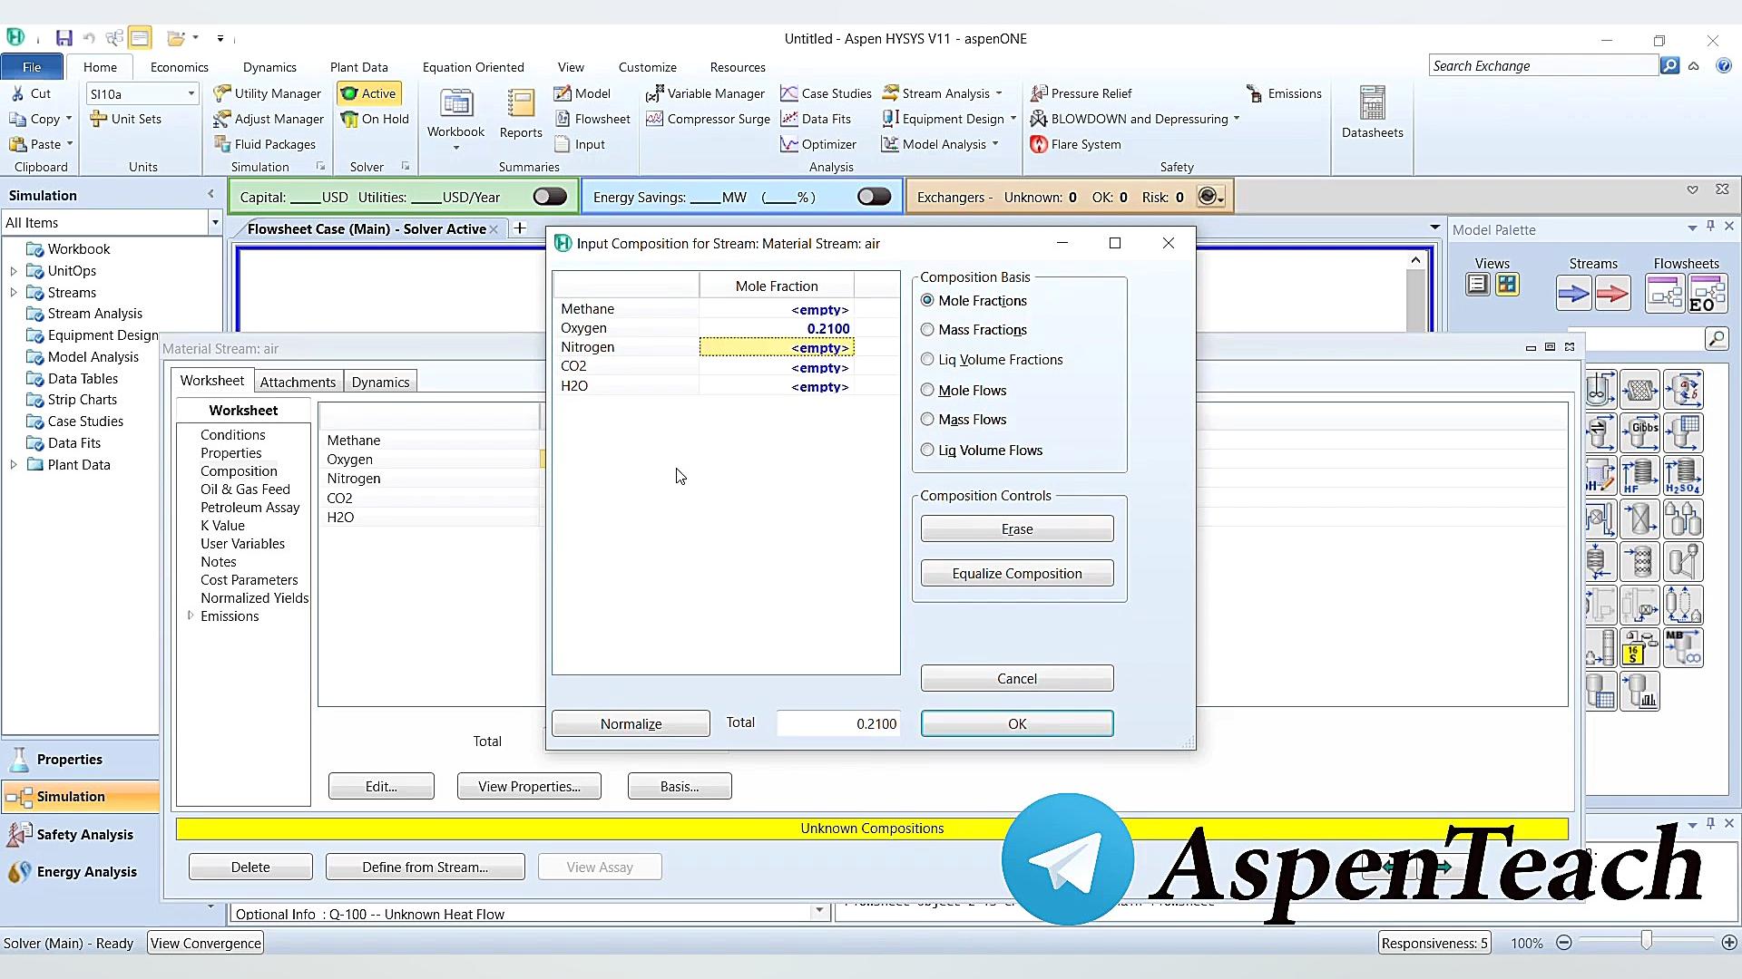The width and height of the screenshot is (1742, 979).
Task: Click the Normalize button
Action: (631, 723)
